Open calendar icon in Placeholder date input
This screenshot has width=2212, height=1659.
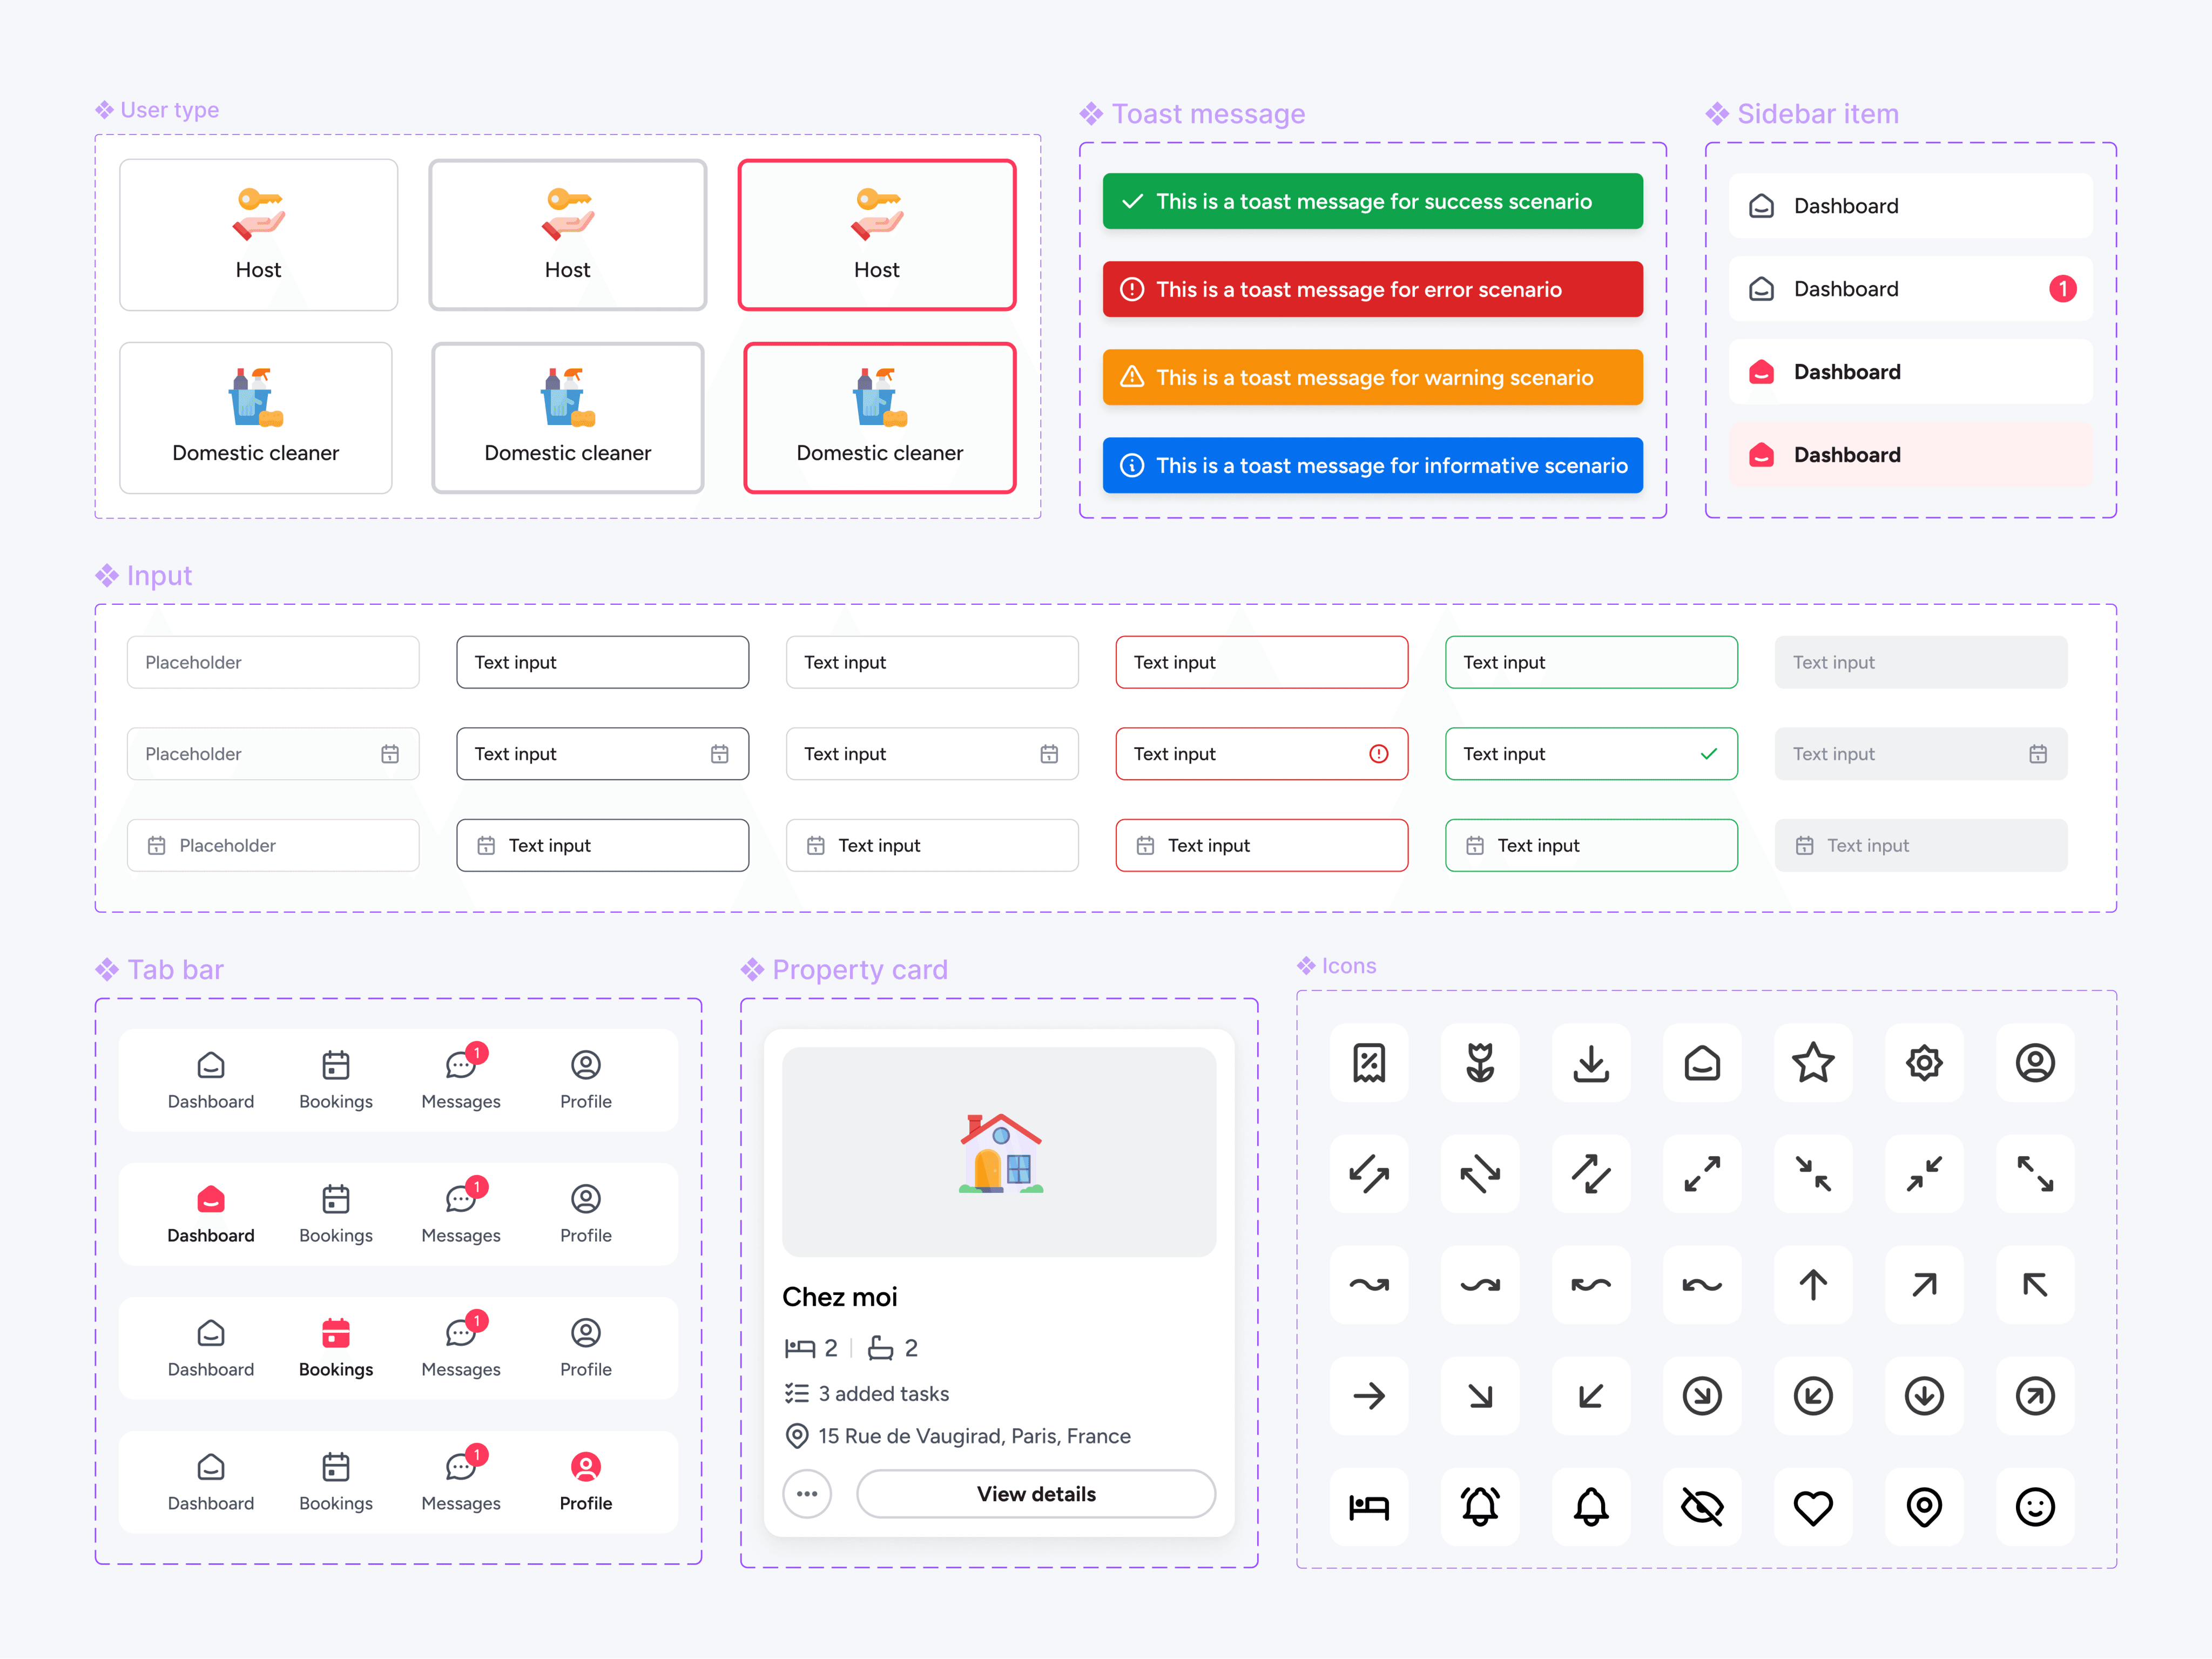(x=390, y=754)
